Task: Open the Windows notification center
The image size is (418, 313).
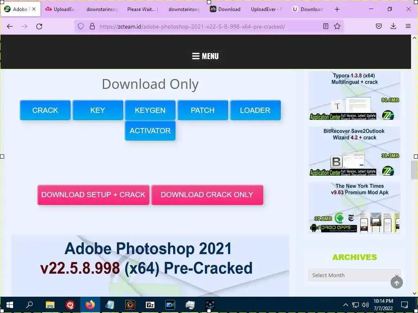Action: pos(405,305)
